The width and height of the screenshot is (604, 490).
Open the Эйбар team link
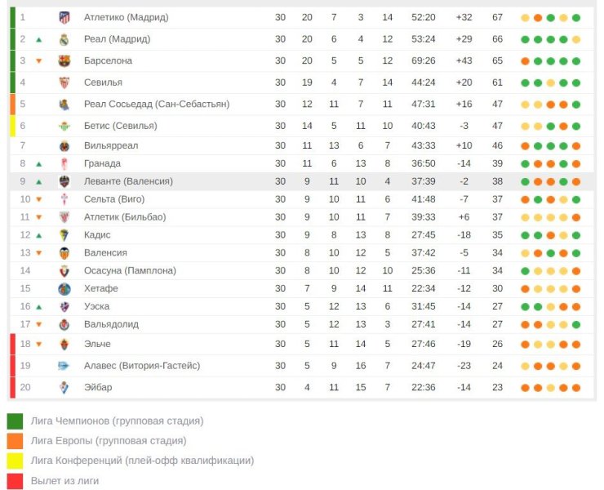click(98, 387)
